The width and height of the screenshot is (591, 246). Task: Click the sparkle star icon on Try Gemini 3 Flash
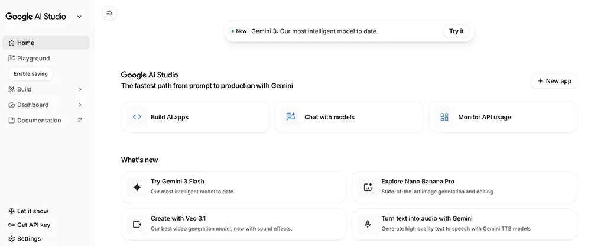(137, 187)
